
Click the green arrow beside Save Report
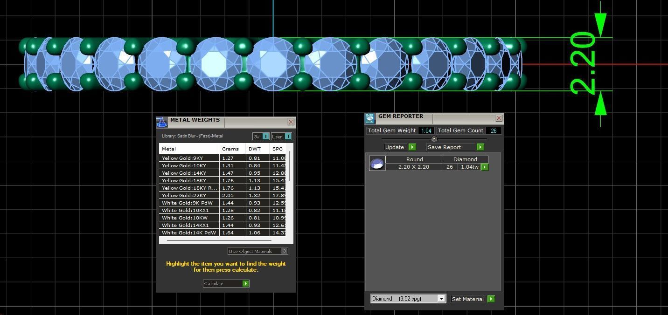[x=480, y=147]
